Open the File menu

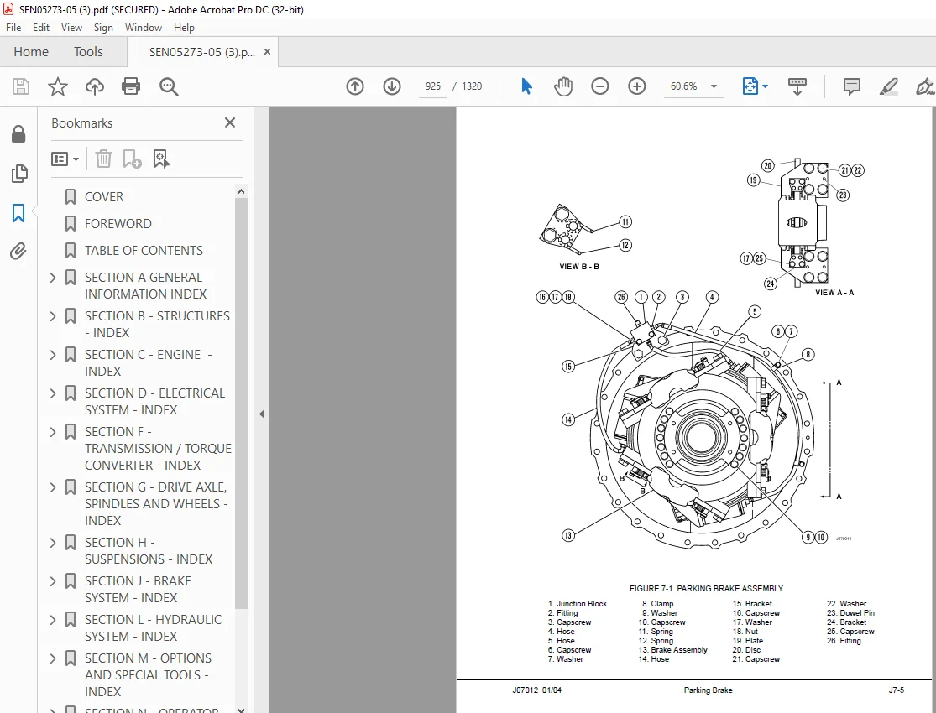[x=13, y=28]
